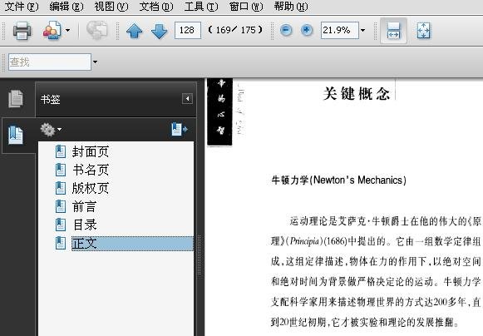483x336 pixels.
Task: Open the 工具(T) menu
Action: click(201, 6)
